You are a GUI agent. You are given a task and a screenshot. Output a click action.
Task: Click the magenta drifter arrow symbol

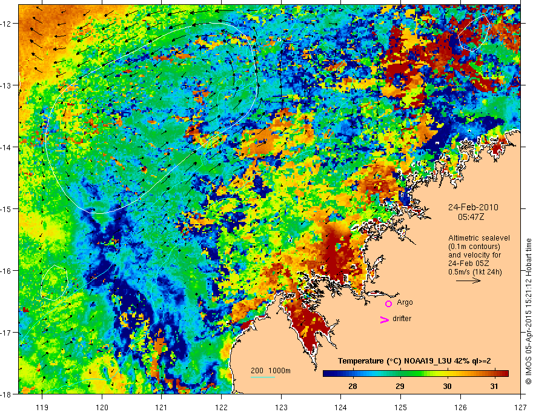pyautogui.click(x=384, y=319)
